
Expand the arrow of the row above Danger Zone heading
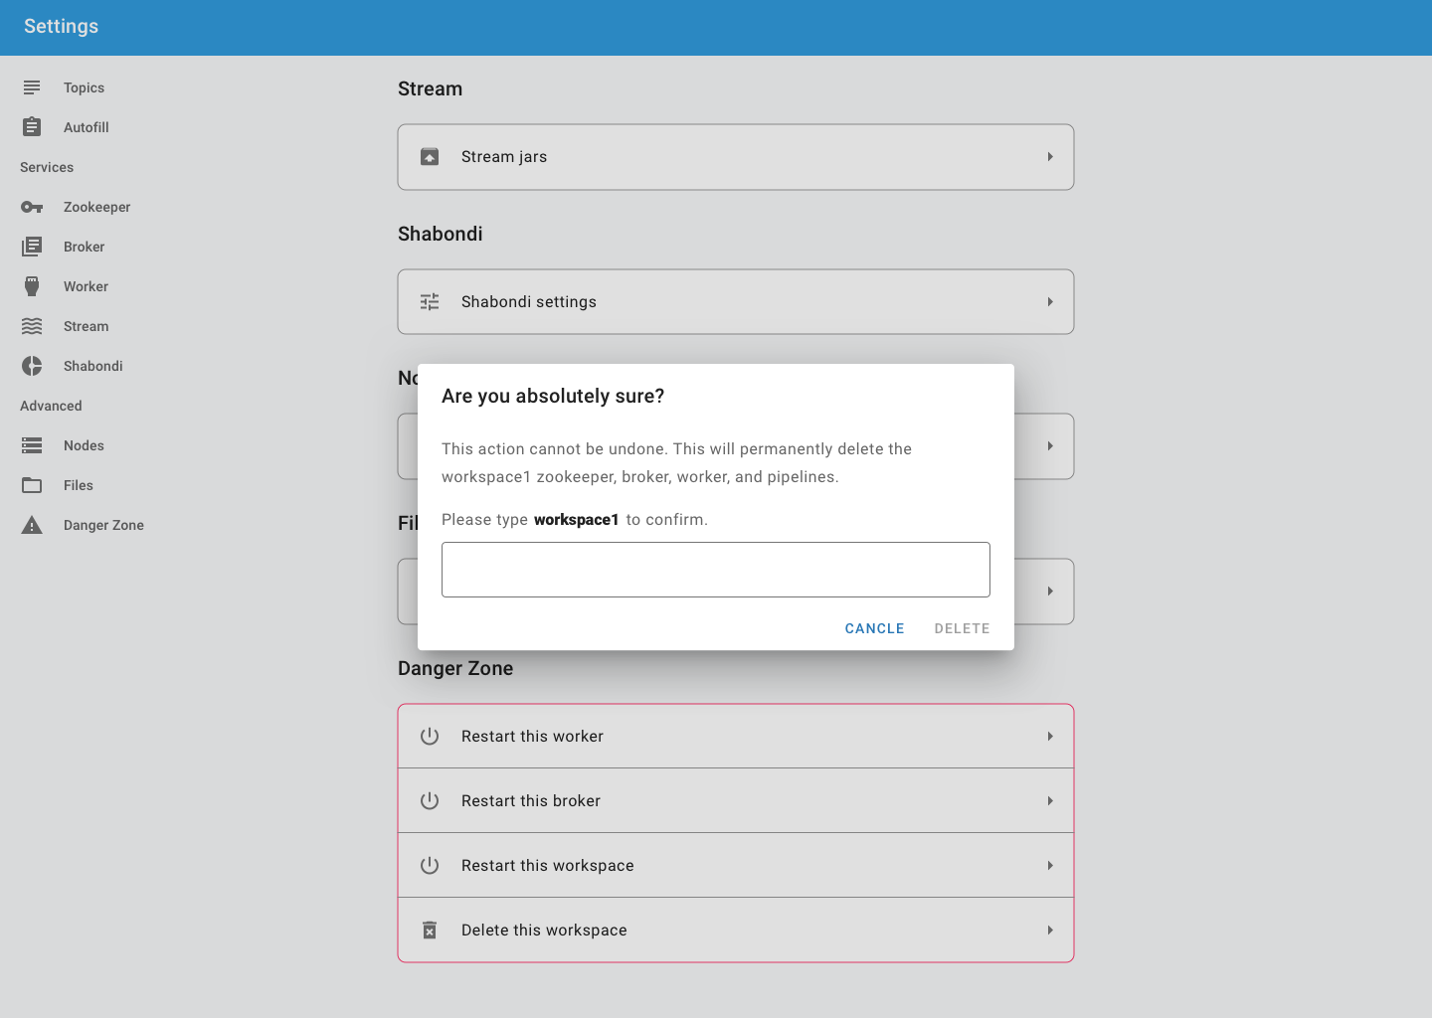point(1050,592)
